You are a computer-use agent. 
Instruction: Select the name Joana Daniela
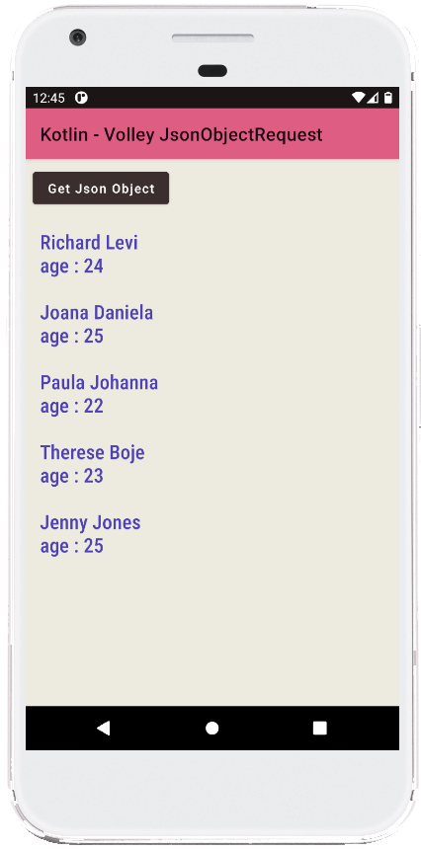(97, 312)
